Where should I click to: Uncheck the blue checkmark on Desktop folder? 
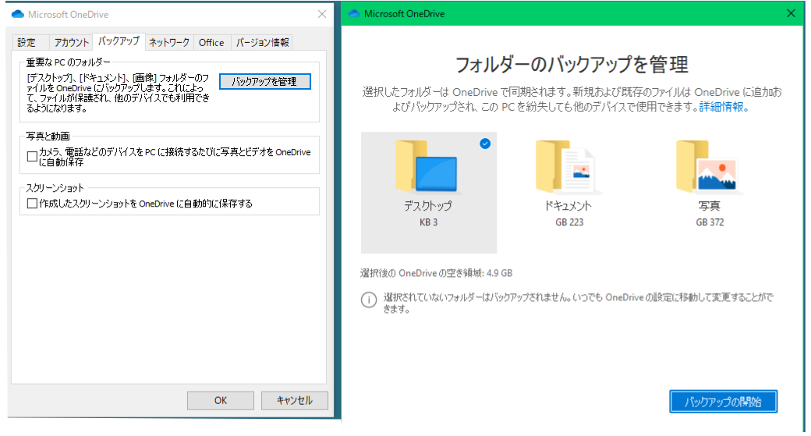486,144
